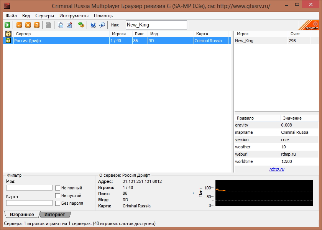Copy server info with the two-pages icon

click(61, 25)
